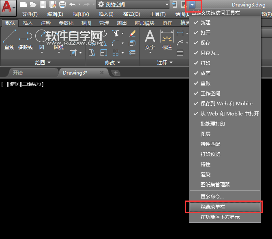
Task: Uncheck 保存到 Web 和 Mobile option
Action: [225, 103]
